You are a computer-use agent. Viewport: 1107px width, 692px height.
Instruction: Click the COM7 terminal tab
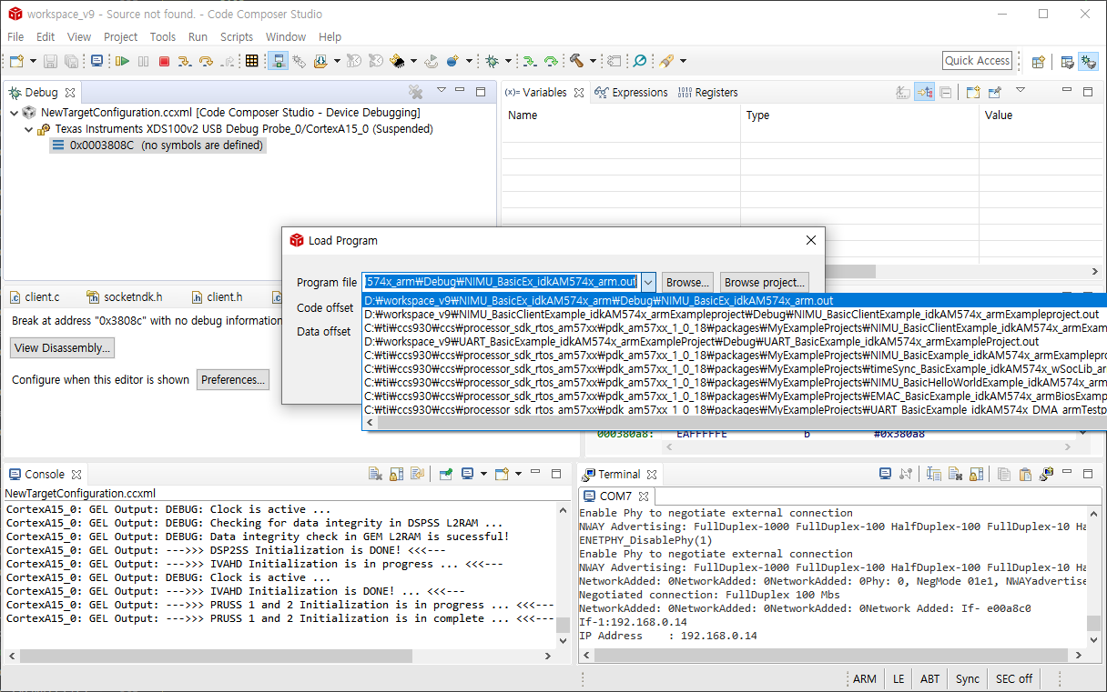click(616, 496)
